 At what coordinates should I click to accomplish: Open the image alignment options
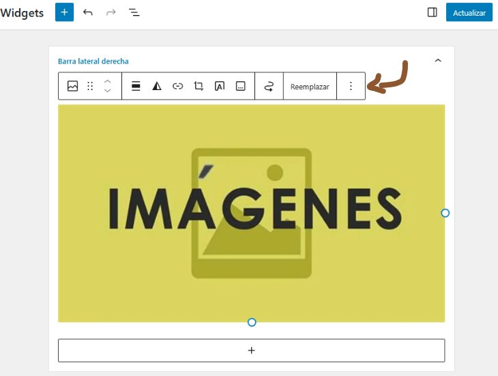pyautogui.click(x=136, y=86)
